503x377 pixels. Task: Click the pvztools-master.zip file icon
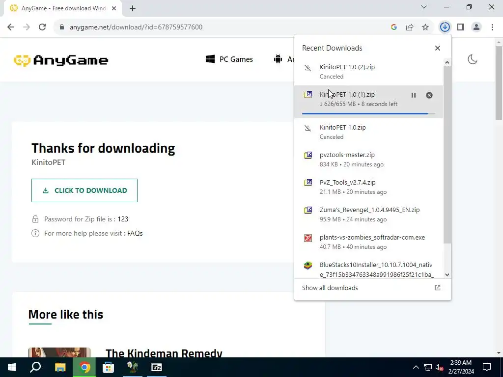(308, 155)
